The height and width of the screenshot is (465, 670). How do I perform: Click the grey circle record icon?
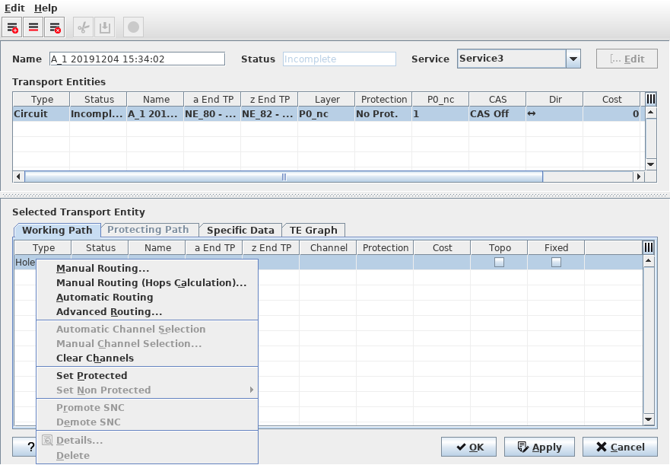[133, 27]
